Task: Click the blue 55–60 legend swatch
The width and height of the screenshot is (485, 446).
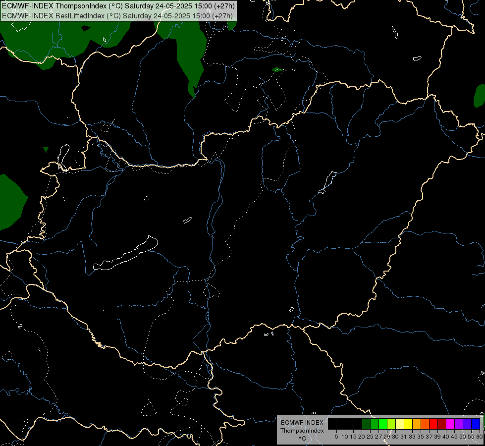Action: (476, 424)
